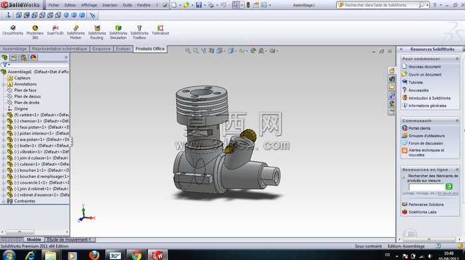The height and width of the screenshot is (260, 465).
Task: Open the Tutoriels link
Action: point(415,82)
